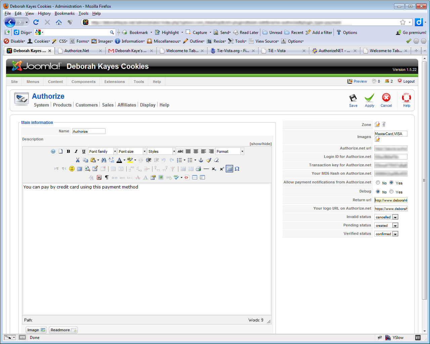Open the Content menu in Joomla

[x=55, y=82]
